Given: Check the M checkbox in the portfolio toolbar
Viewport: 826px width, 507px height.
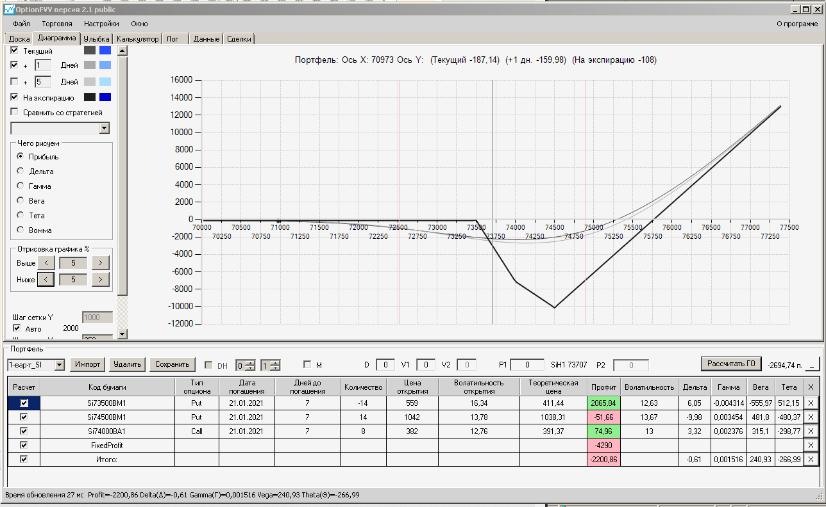Looking at the screenshot, I should point(307,365).
